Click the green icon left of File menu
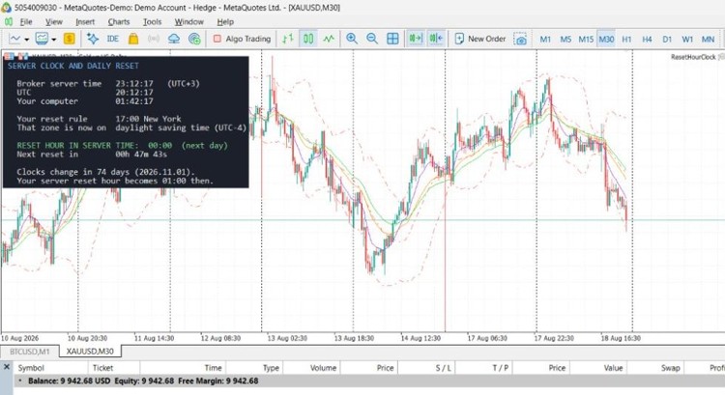The height and width of the screenshot is (395, 725). [9, 21]
